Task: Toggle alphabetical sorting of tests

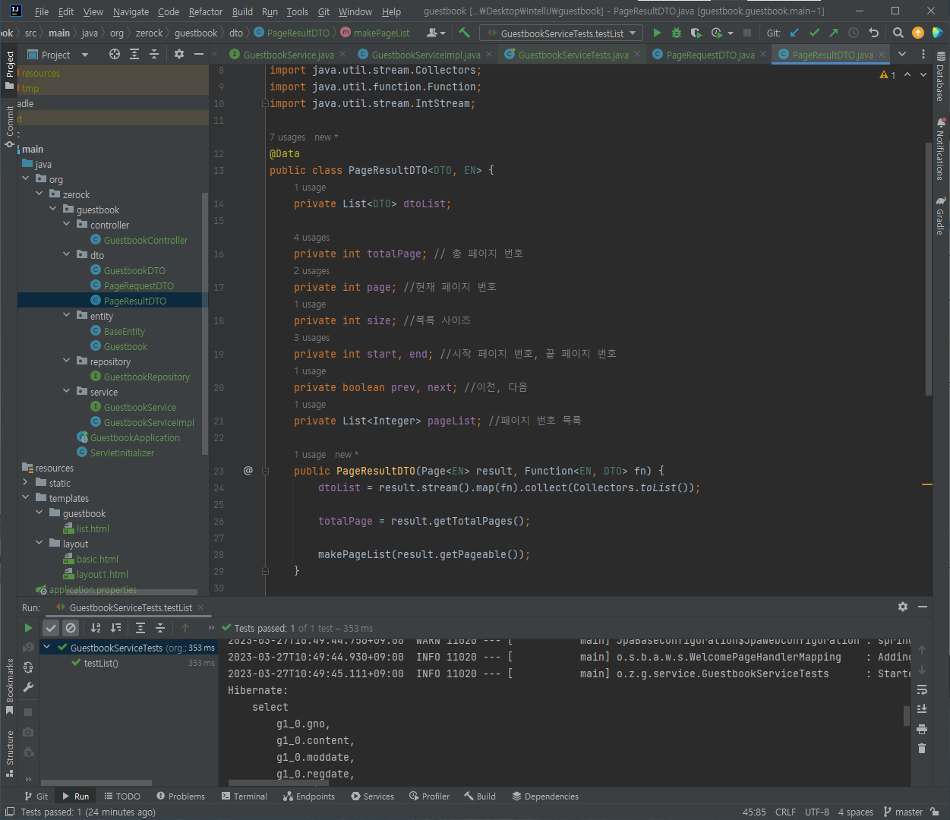Action: pyautogui.click(x=96, y=628)
